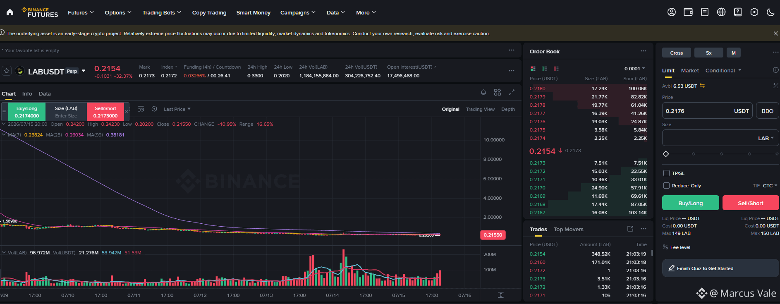Image resolution: width=780 pixels, height=304 pixels.
Task: Switch to the Market order tab
Action: (x=690, y=71)
